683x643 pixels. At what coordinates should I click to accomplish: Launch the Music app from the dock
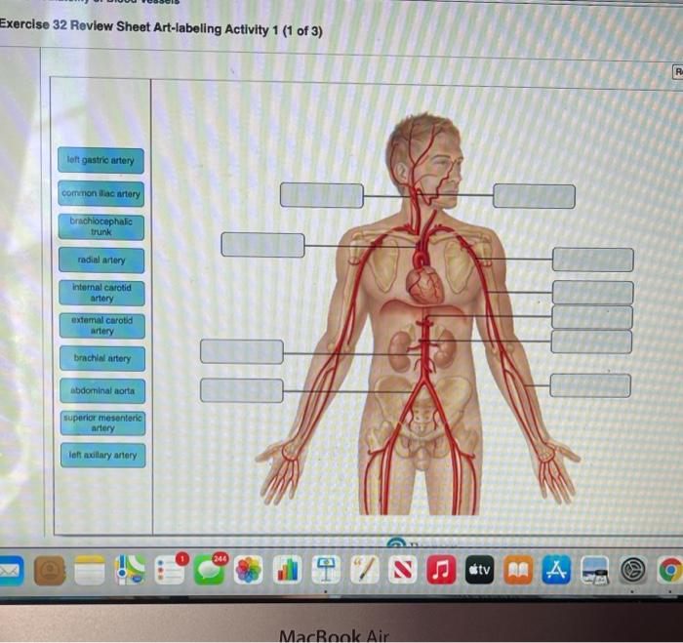pos(441,570)
